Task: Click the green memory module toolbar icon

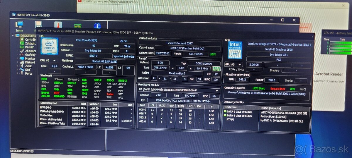Action: [78, 26]
